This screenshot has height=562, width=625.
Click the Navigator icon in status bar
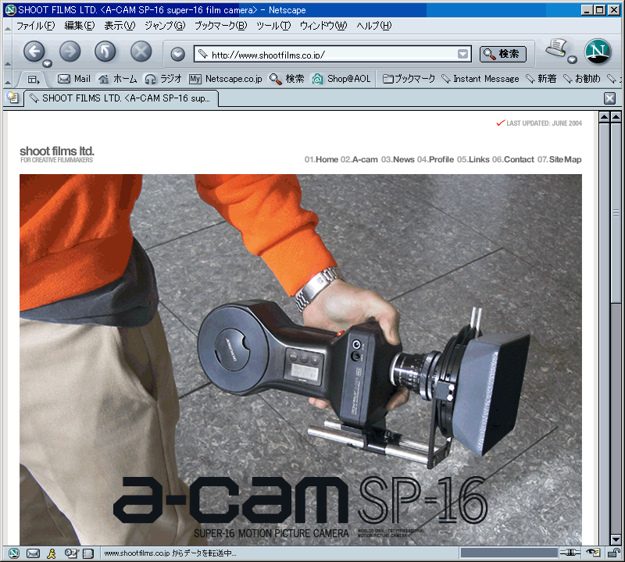(14, 553)
